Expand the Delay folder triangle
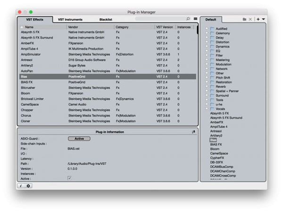283x212 pixels. pos(207,38)
